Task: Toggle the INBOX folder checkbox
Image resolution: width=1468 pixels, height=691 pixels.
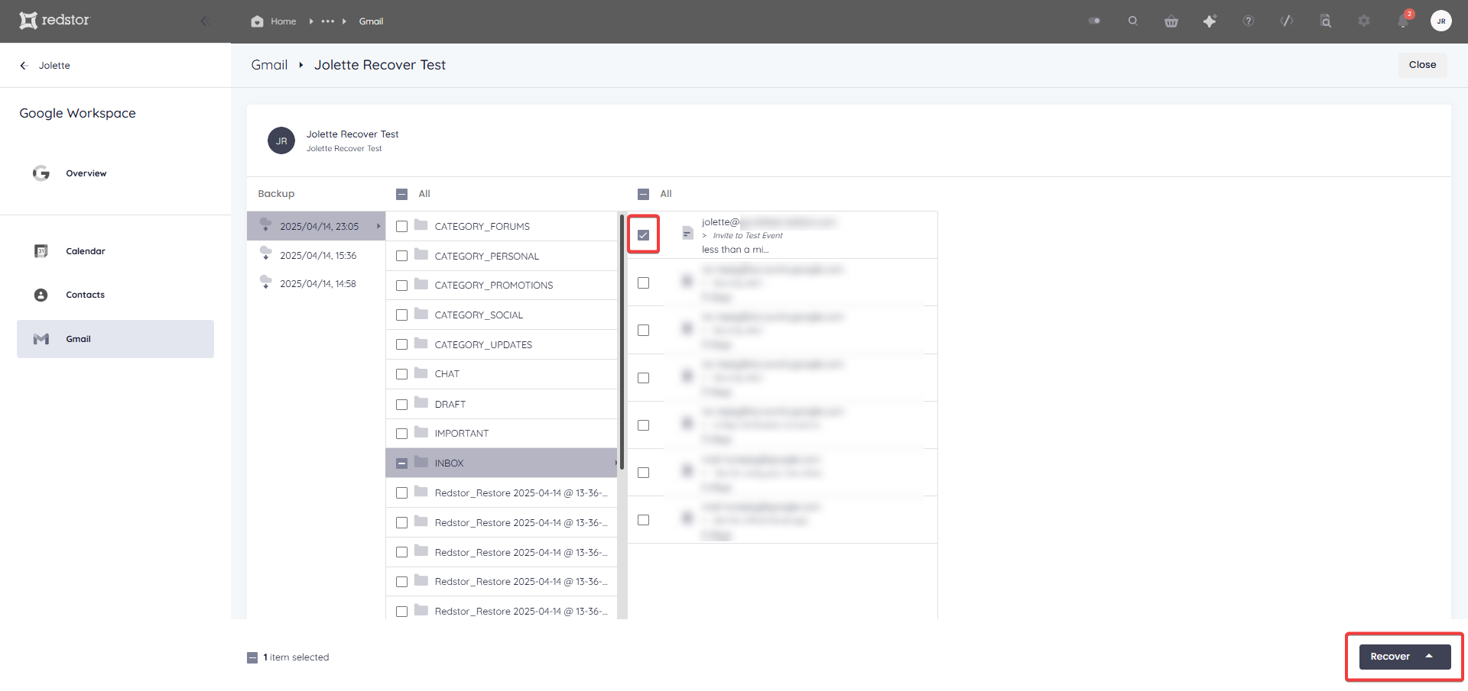Action: click(401, 463)
